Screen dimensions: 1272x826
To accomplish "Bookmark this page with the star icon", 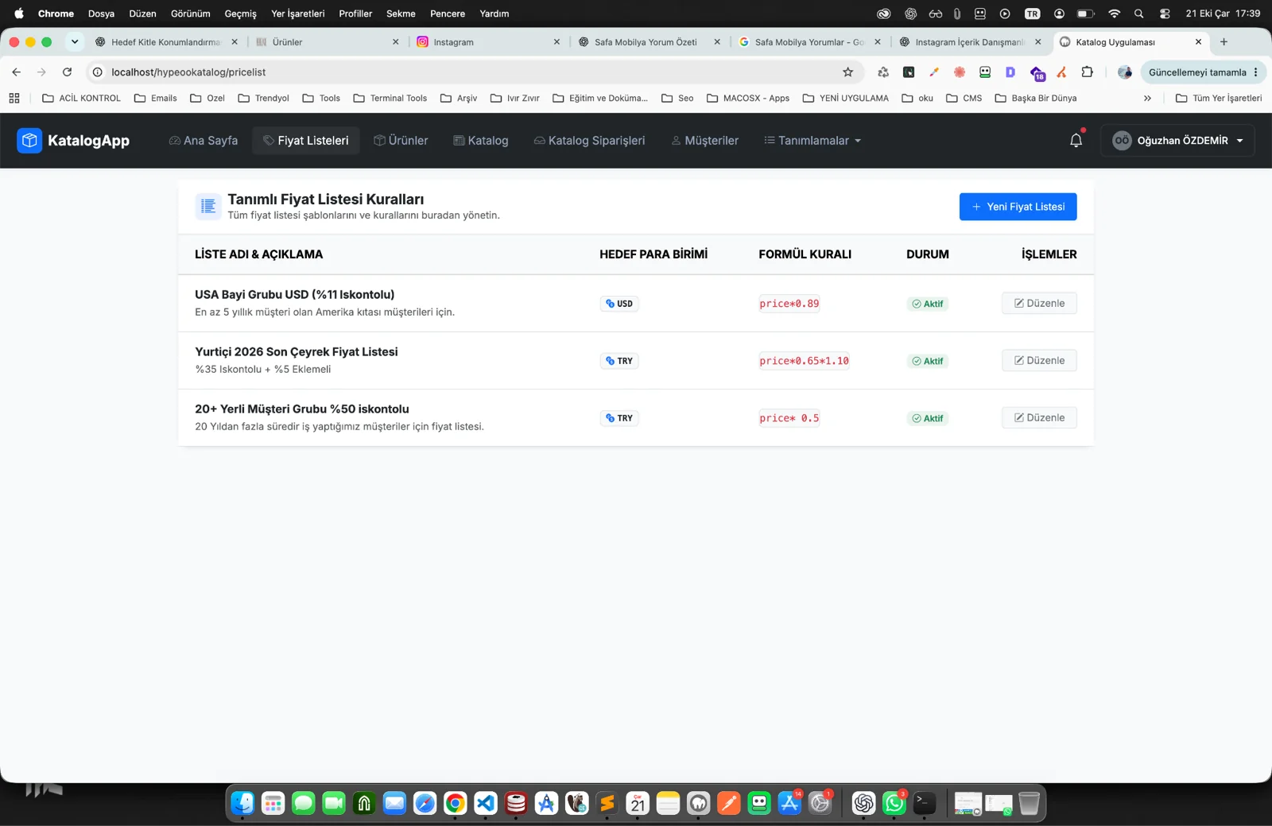I will coord(848,72).
